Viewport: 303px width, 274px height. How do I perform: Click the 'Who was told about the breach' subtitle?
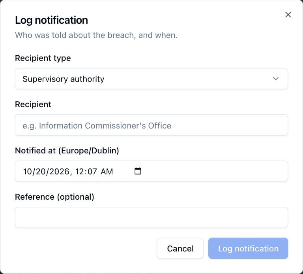96,35
